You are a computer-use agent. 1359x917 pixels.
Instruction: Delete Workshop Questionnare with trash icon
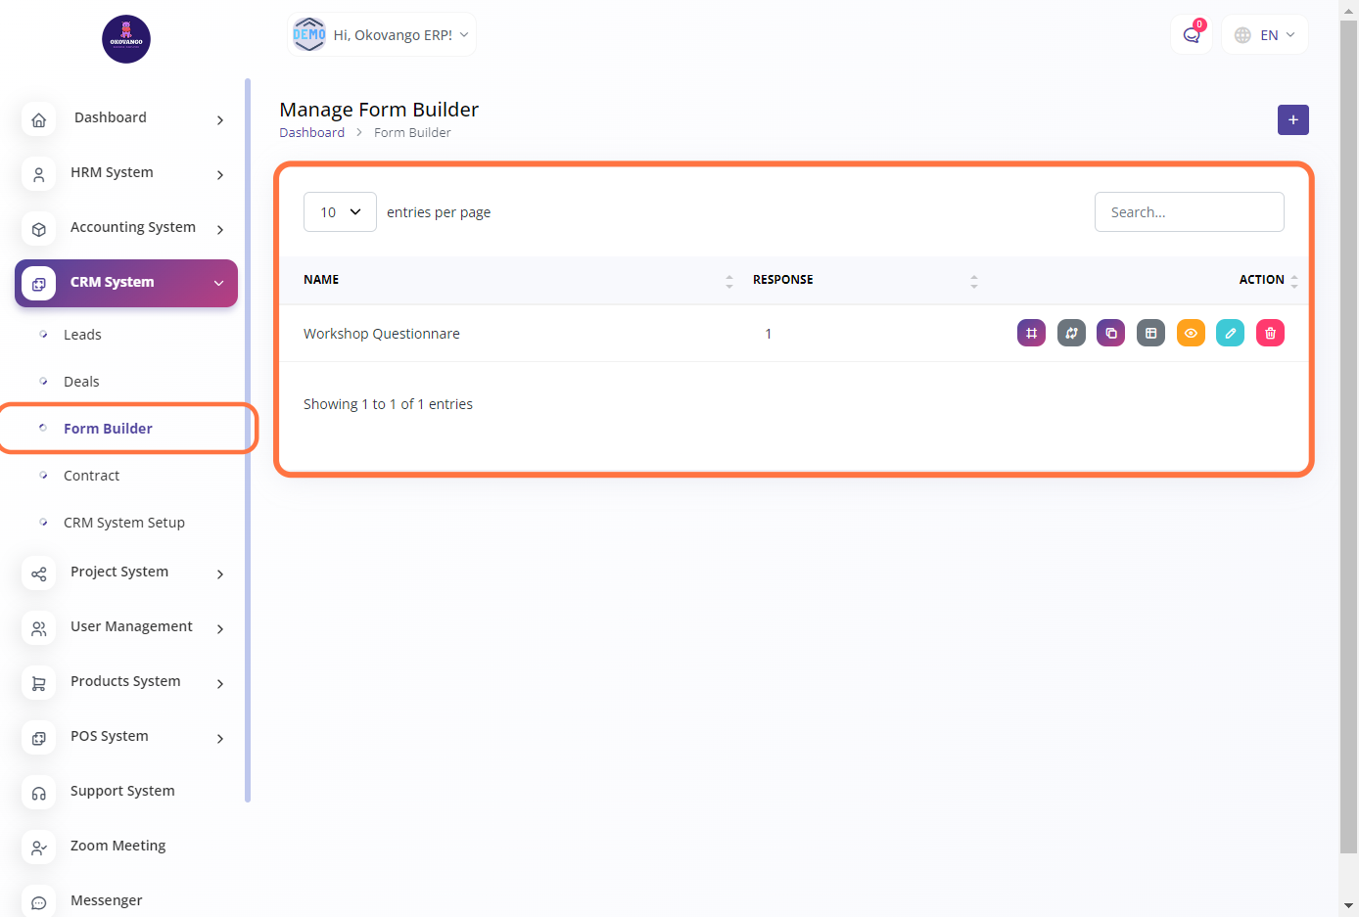point(1270,334)
